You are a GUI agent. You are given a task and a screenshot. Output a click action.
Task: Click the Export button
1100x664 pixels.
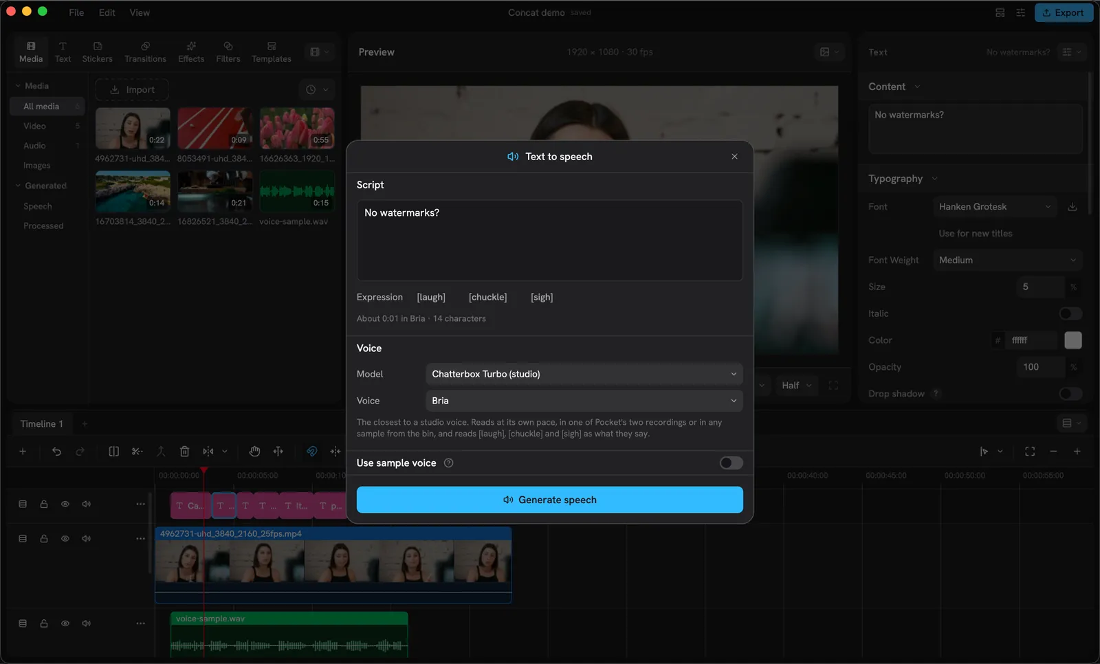click(1064, 12)
